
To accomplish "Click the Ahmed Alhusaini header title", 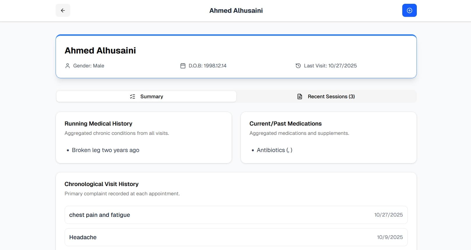I will 236,10.
